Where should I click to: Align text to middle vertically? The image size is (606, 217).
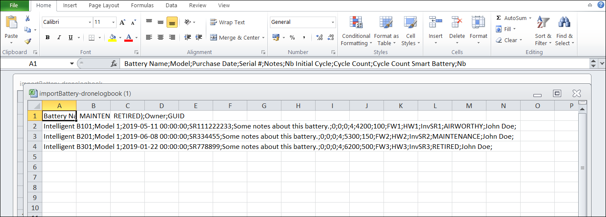(x=161, y=22)
